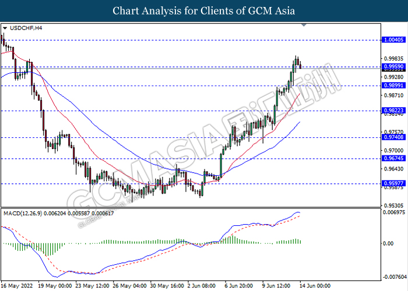Select the 0.98991 price level label
This screenshot has width=408, height=291.
pos(393,86)
